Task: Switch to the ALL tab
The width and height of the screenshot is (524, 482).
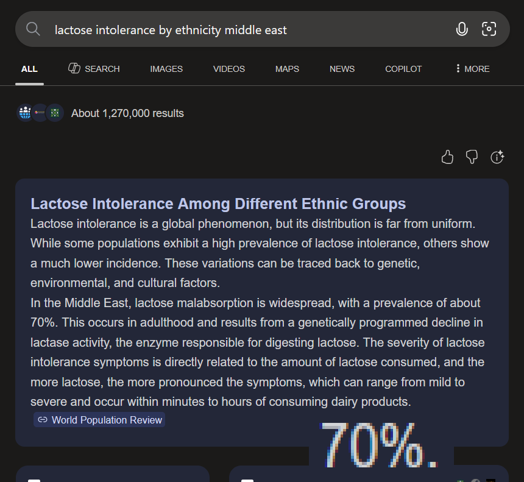Action: click(29, 69)
